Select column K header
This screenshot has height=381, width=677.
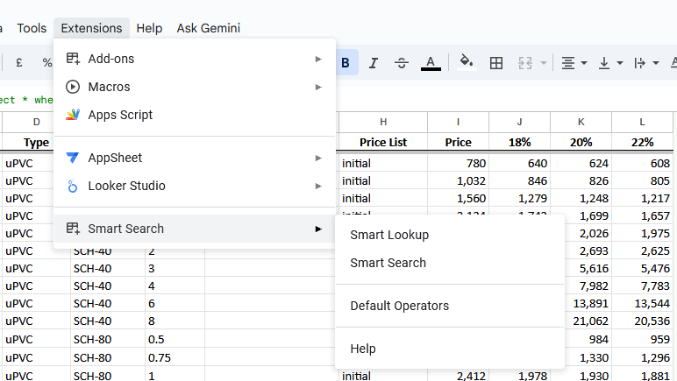(581, 122)
